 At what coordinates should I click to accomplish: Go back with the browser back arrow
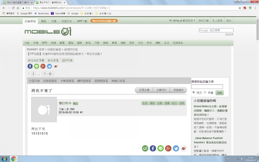[4, 8]
